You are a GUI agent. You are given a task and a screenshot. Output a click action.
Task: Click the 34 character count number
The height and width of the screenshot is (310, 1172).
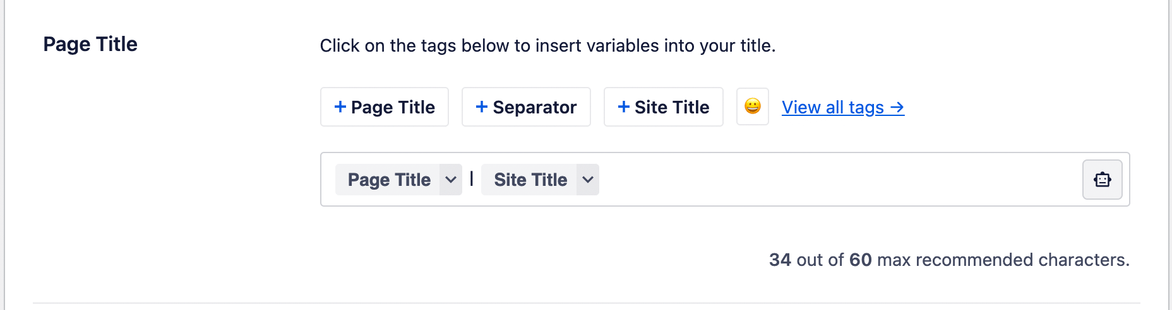(780, 260)
